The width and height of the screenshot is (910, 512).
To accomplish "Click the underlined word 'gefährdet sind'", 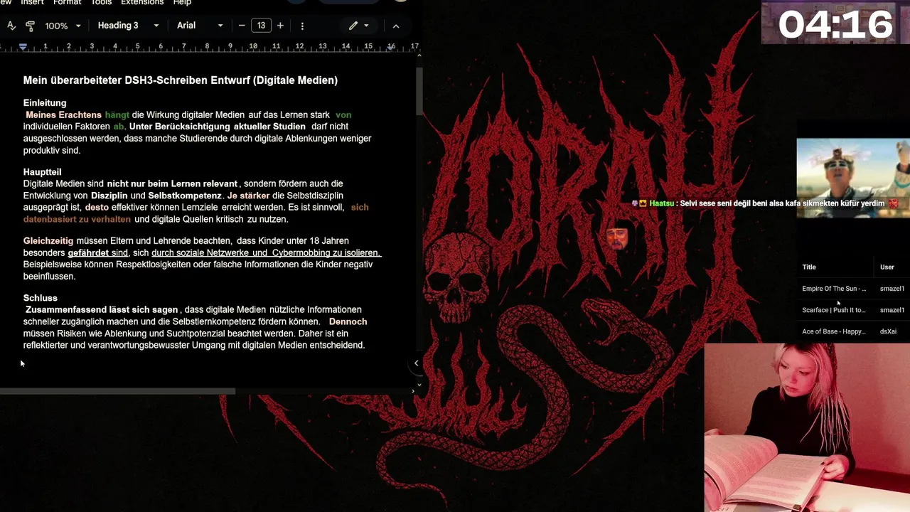I will (98, 252).
